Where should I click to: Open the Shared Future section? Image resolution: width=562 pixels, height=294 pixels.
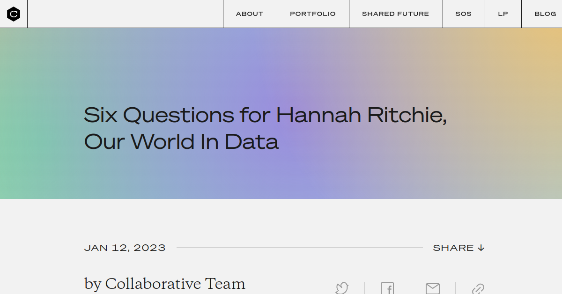coord(396,14)
